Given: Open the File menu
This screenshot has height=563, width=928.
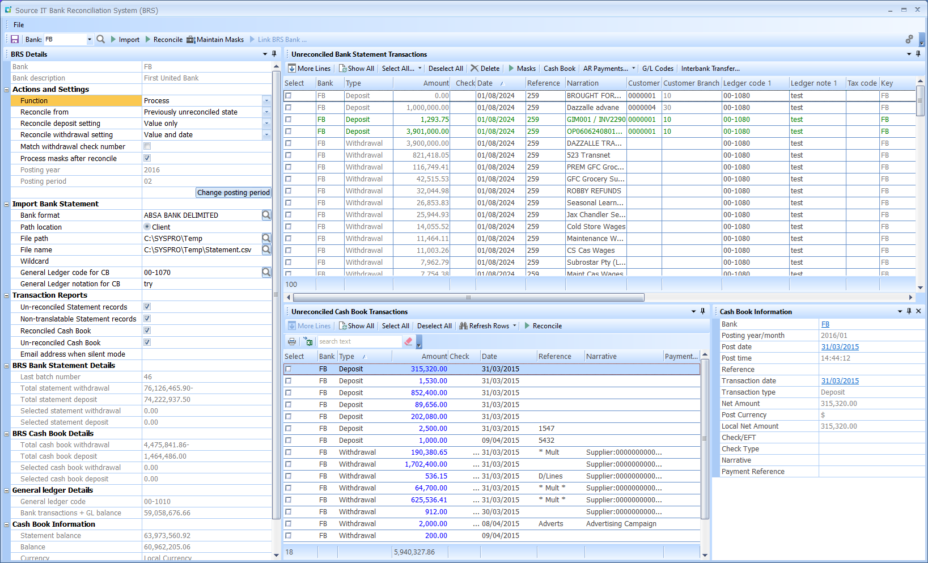Looking at the screenshot, I should [19, 25].
